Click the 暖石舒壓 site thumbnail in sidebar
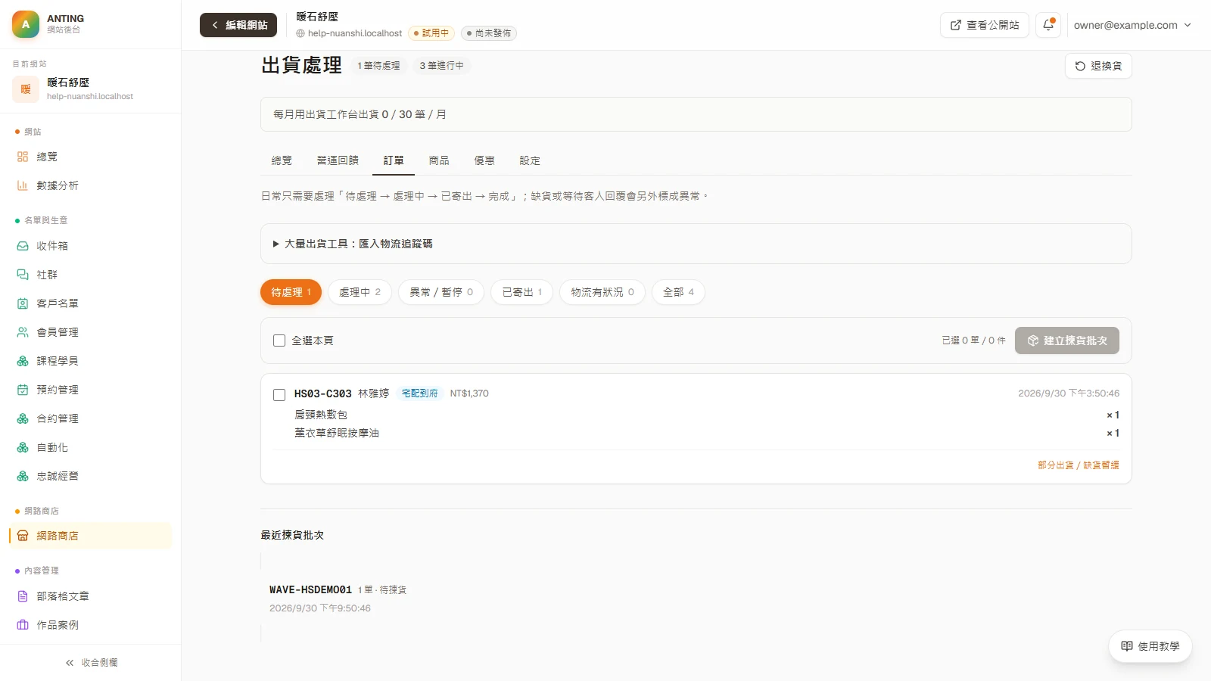The height and width of the screenshot is (681, 1211). [x=26, y=89]
